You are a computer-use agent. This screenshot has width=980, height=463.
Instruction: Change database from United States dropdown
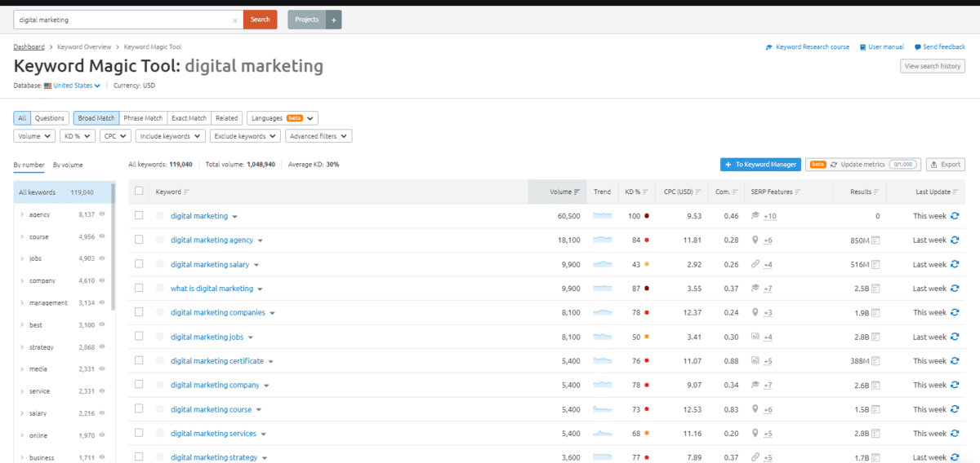click(76, 86)
